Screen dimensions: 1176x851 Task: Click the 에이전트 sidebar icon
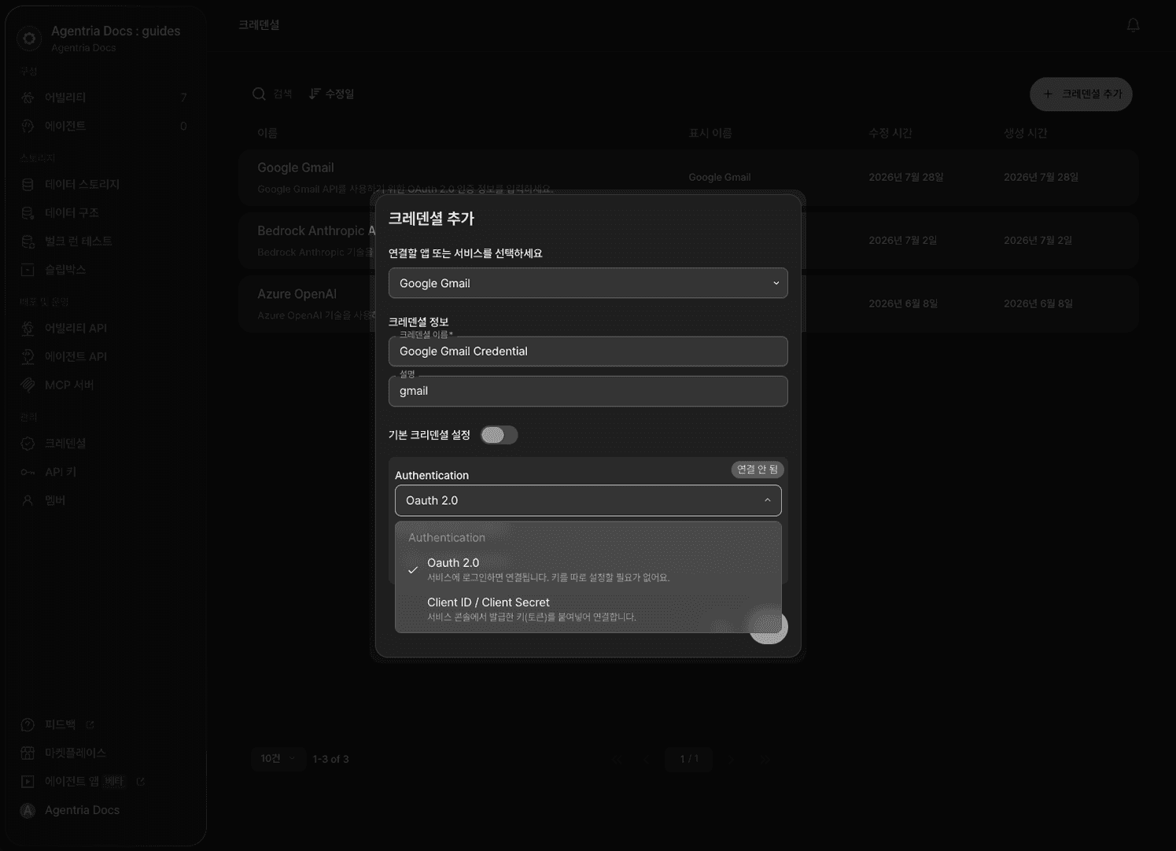tap(28, 126)
